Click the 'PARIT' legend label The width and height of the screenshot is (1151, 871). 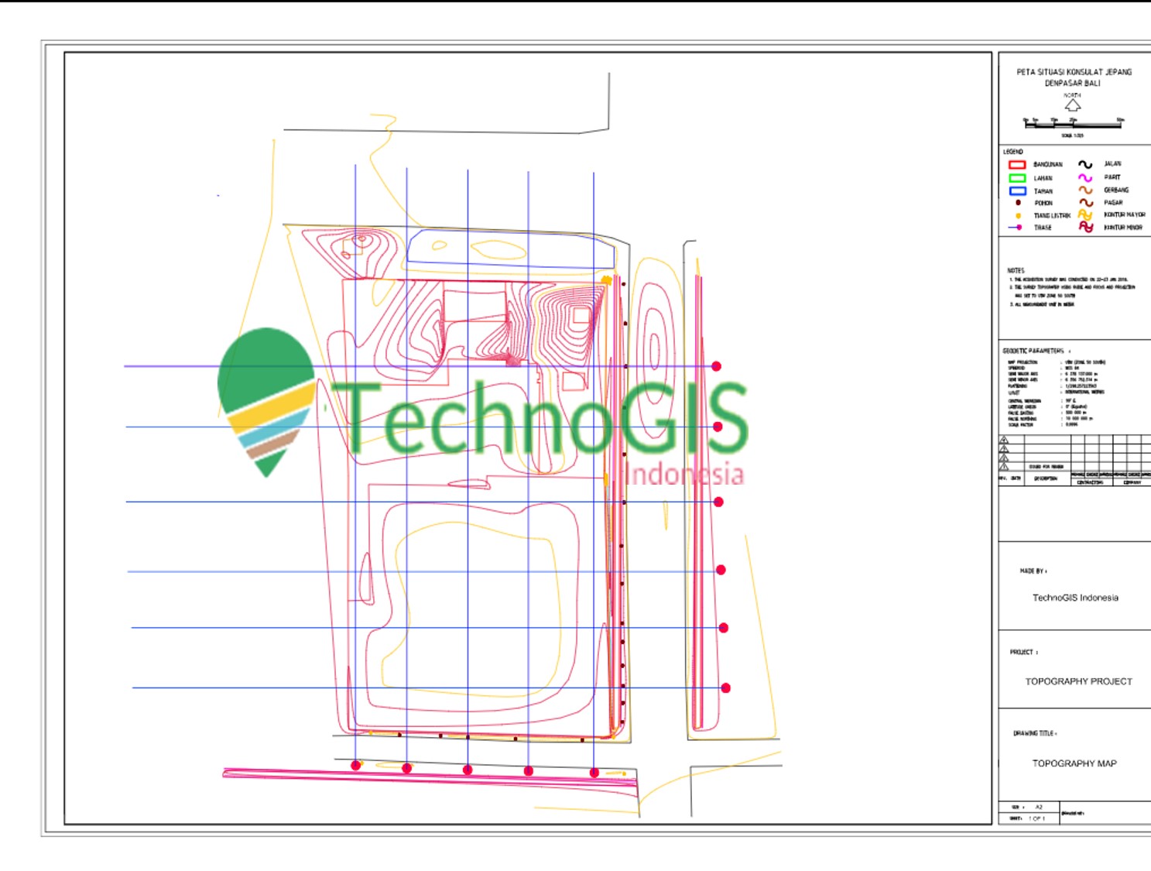(1112, 177)
